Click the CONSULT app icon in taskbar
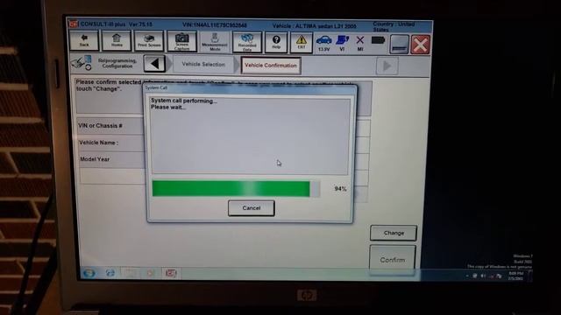This screenshot has width=561, height=315. pos(171,273)
